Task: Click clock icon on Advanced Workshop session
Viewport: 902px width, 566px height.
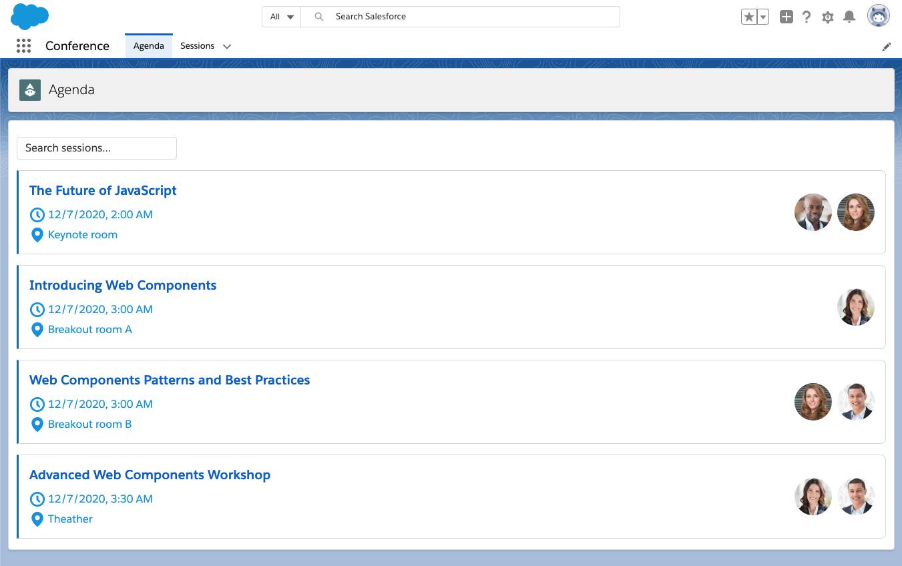Action: (37, 499)
